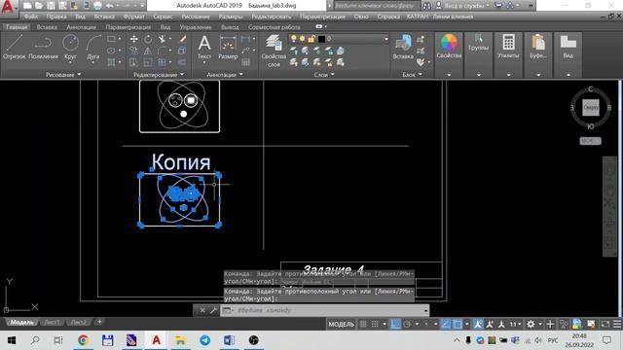Expand the Блок panel

(x=412, y=75)
